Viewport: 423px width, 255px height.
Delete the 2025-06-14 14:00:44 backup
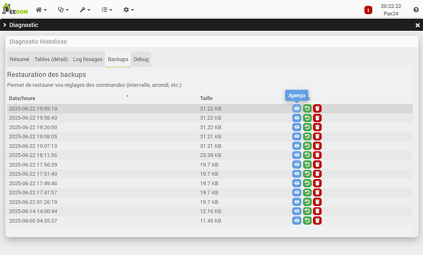click(318, 211)
